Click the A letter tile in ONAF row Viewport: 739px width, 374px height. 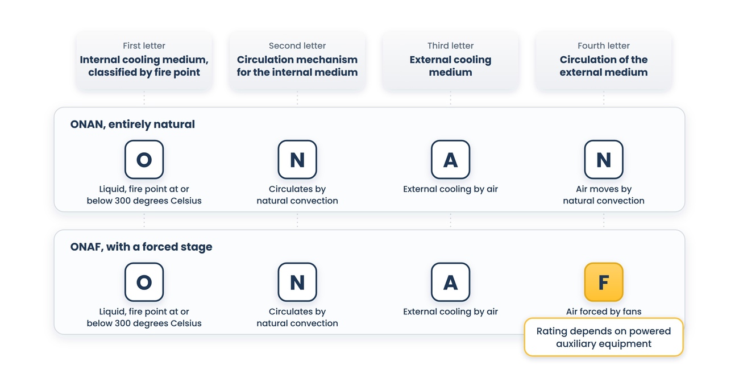pyautogui.click(x=450, y=282)
